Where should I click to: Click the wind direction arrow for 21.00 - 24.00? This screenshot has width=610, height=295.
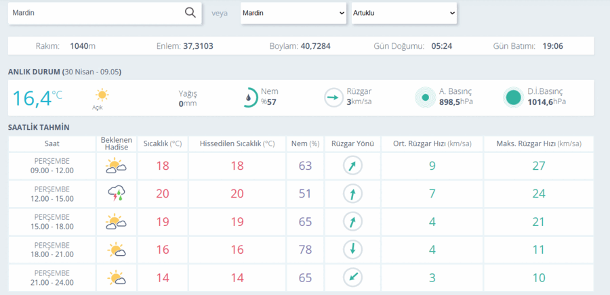coord(352,277)
